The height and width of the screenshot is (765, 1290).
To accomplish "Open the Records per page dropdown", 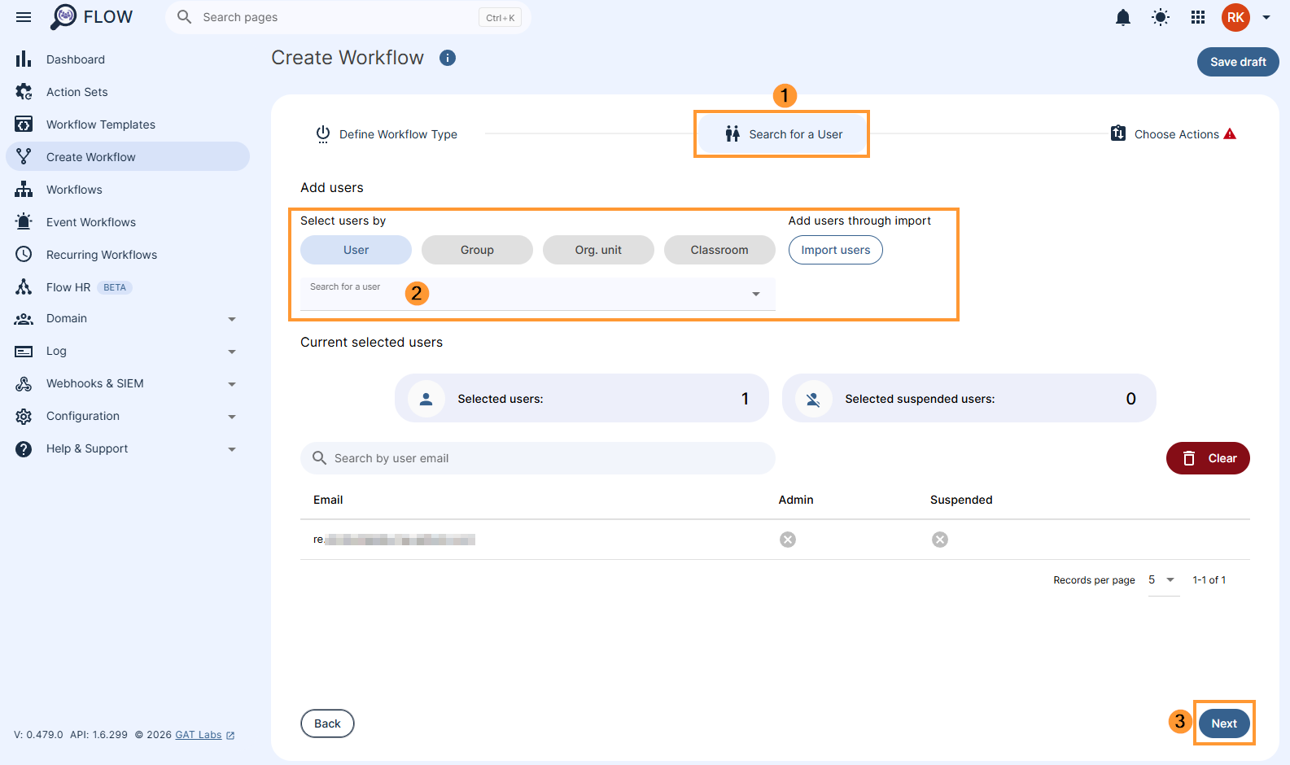I will pos(1164,580).
